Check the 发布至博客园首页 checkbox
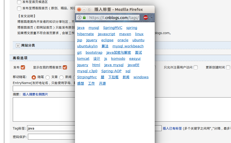Image resolution: width=231 pixels, height=143 pixels. [19, 8]
